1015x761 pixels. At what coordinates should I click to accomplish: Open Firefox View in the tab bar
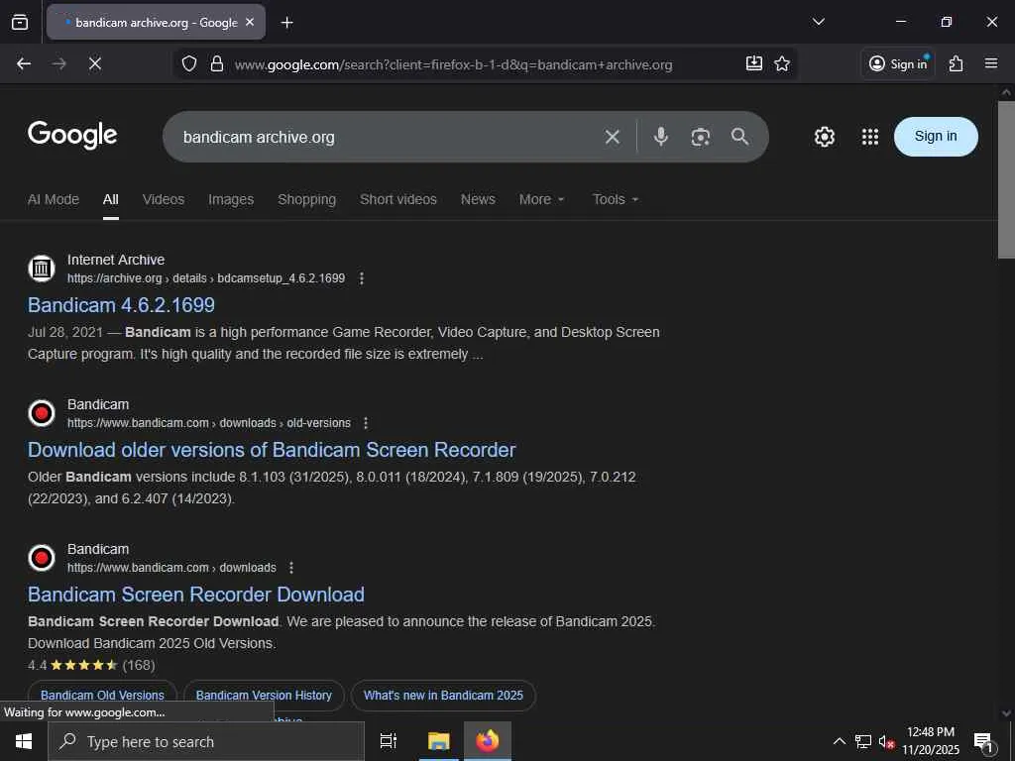pyautogui.click(x=20, y=22)
